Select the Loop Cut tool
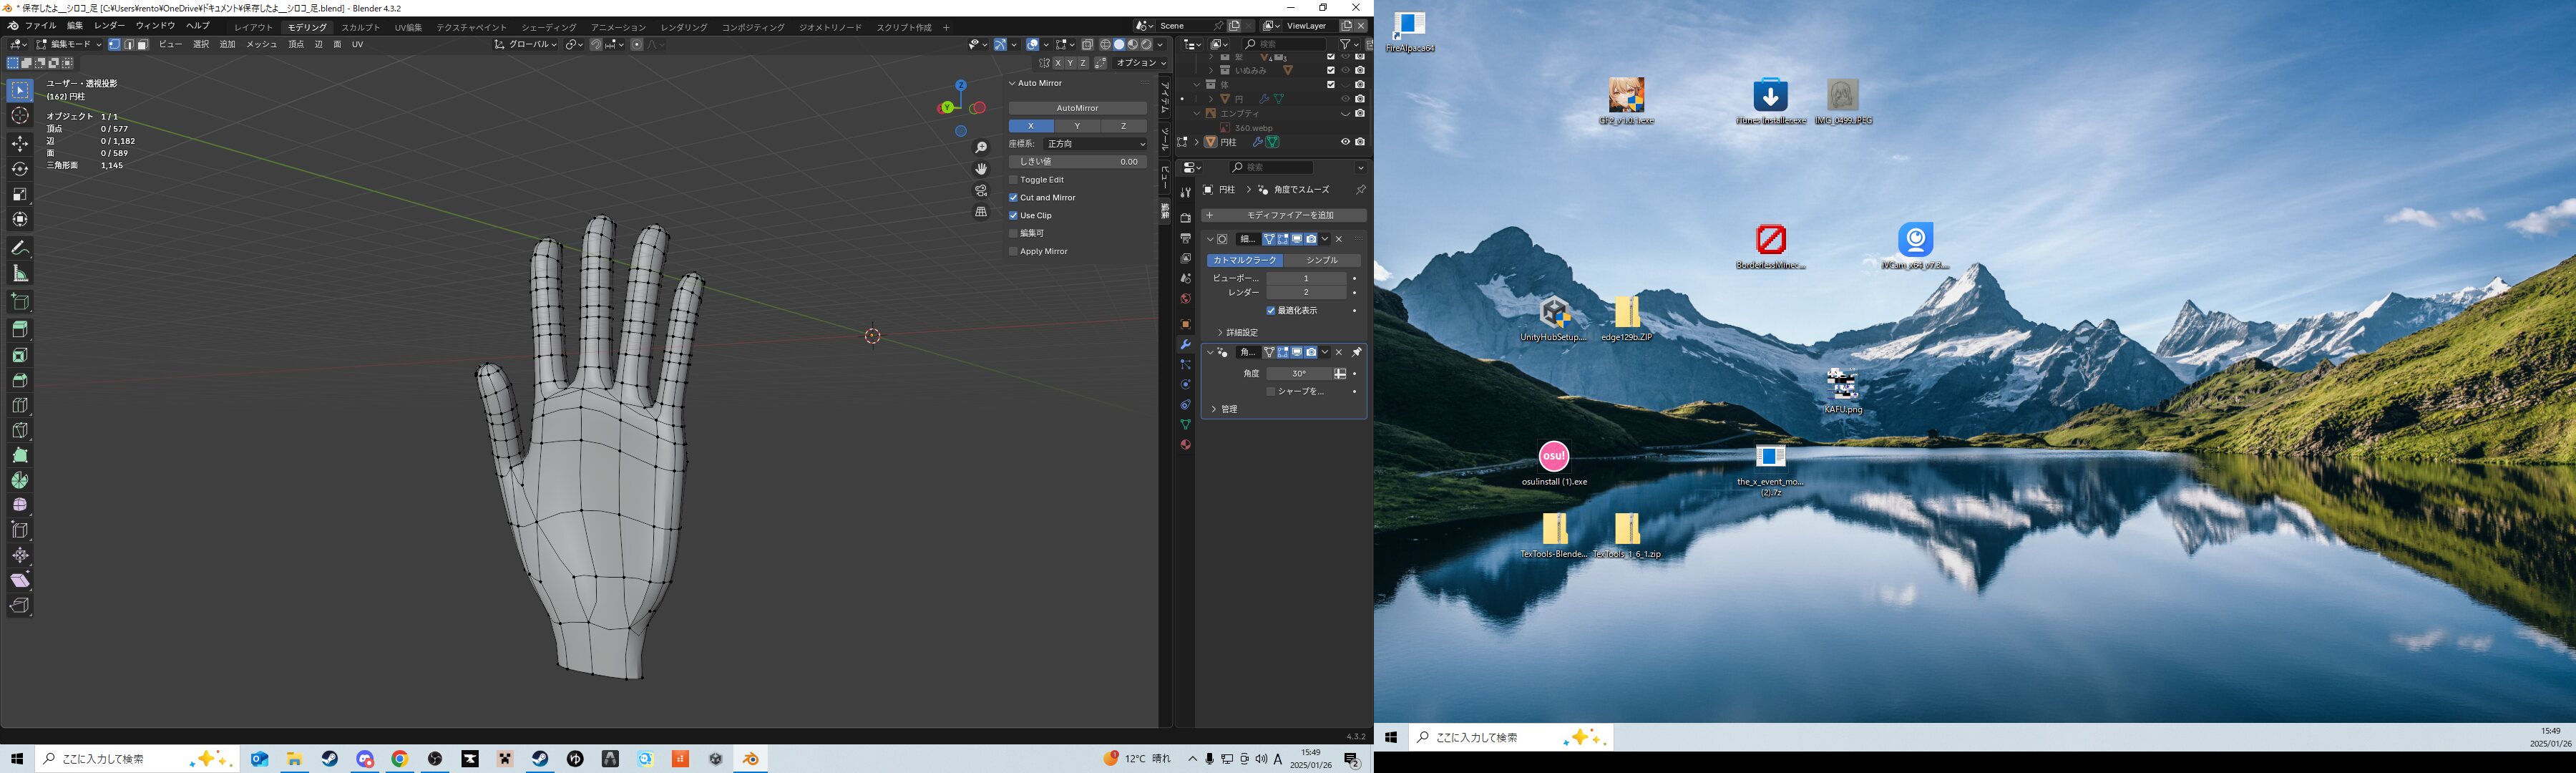The height and width of the screenshot is (773, 2576). tap(20, 405)
